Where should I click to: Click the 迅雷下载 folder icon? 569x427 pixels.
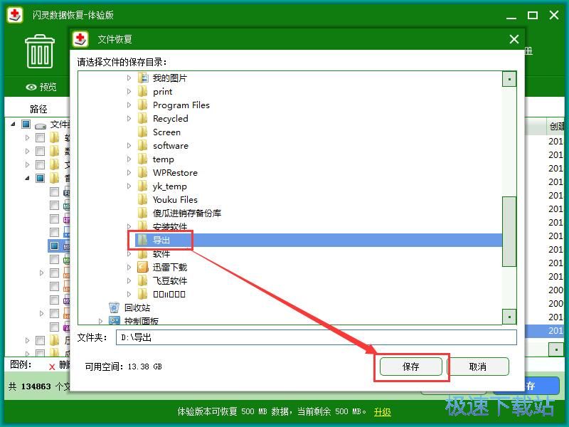point(143,268)
